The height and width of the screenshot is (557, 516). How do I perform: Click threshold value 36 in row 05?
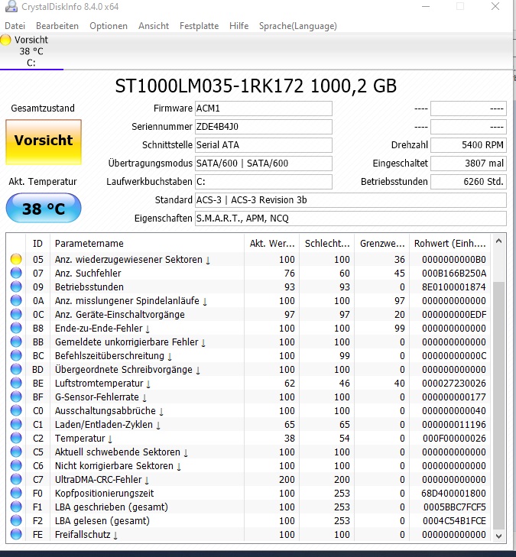click(x=400, y=260)
